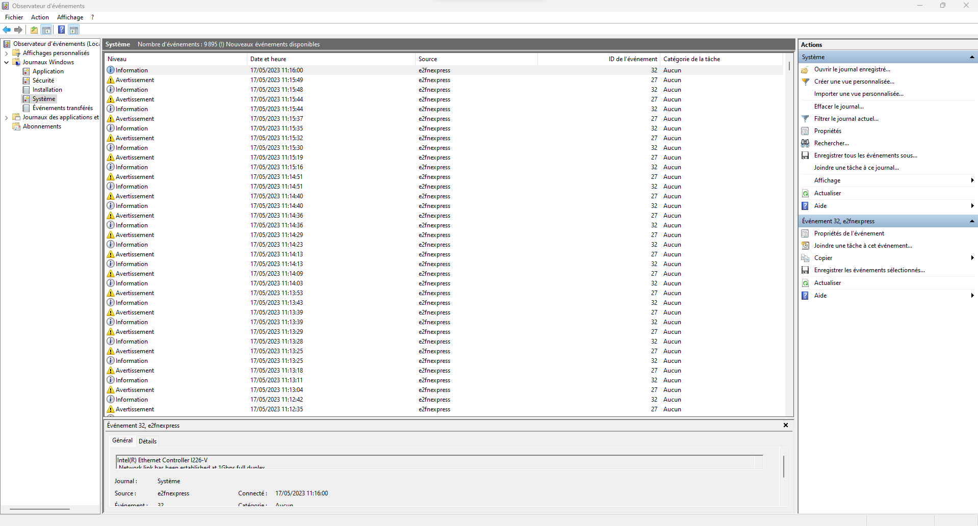Click the Forward arrow toolbar icon
Image resolution: width=978 pixels, height=526 pixels.
point(18,30)
